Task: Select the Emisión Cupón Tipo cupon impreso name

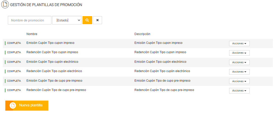Action: point(50,43)
